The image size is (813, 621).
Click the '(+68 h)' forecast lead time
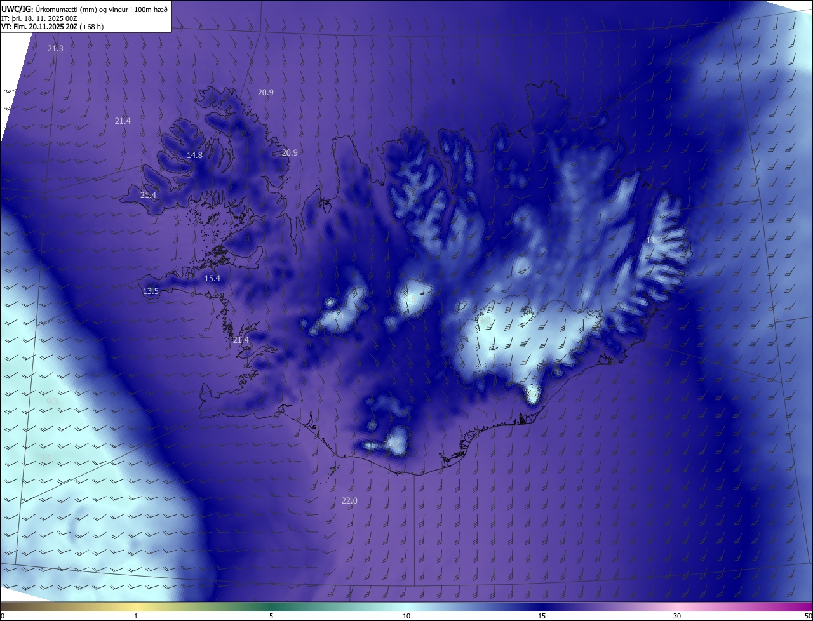coord(93,27)
